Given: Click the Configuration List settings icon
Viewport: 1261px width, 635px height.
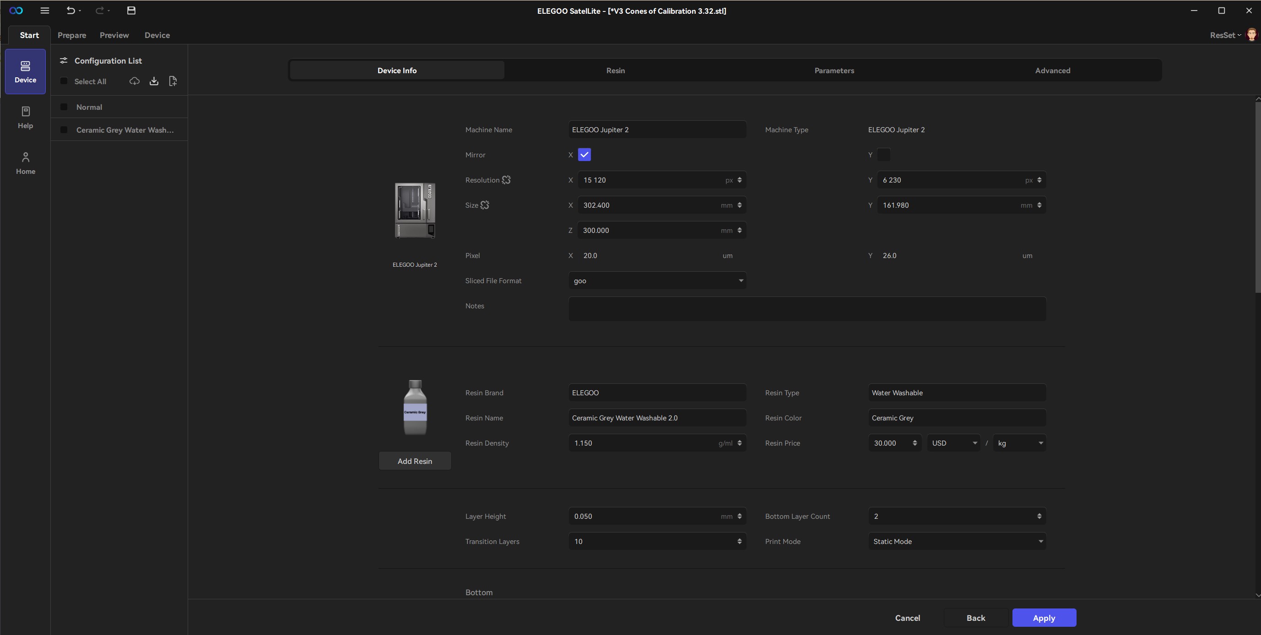Looking at the screenshot, I should point(64,61).
